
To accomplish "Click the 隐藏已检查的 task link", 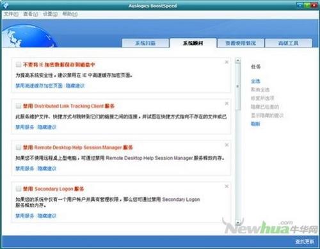I will click(265, 107).
